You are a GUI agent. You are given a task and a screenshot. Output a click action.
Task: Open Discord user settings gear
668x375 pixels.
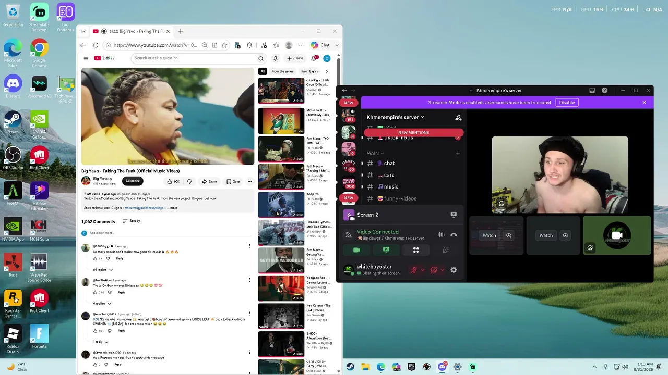tap(454, 270)
